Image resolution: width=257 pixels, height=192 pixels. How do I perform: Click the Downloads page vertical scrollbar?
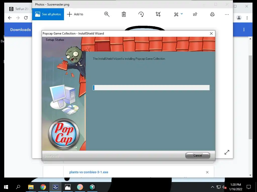point(250,97)
